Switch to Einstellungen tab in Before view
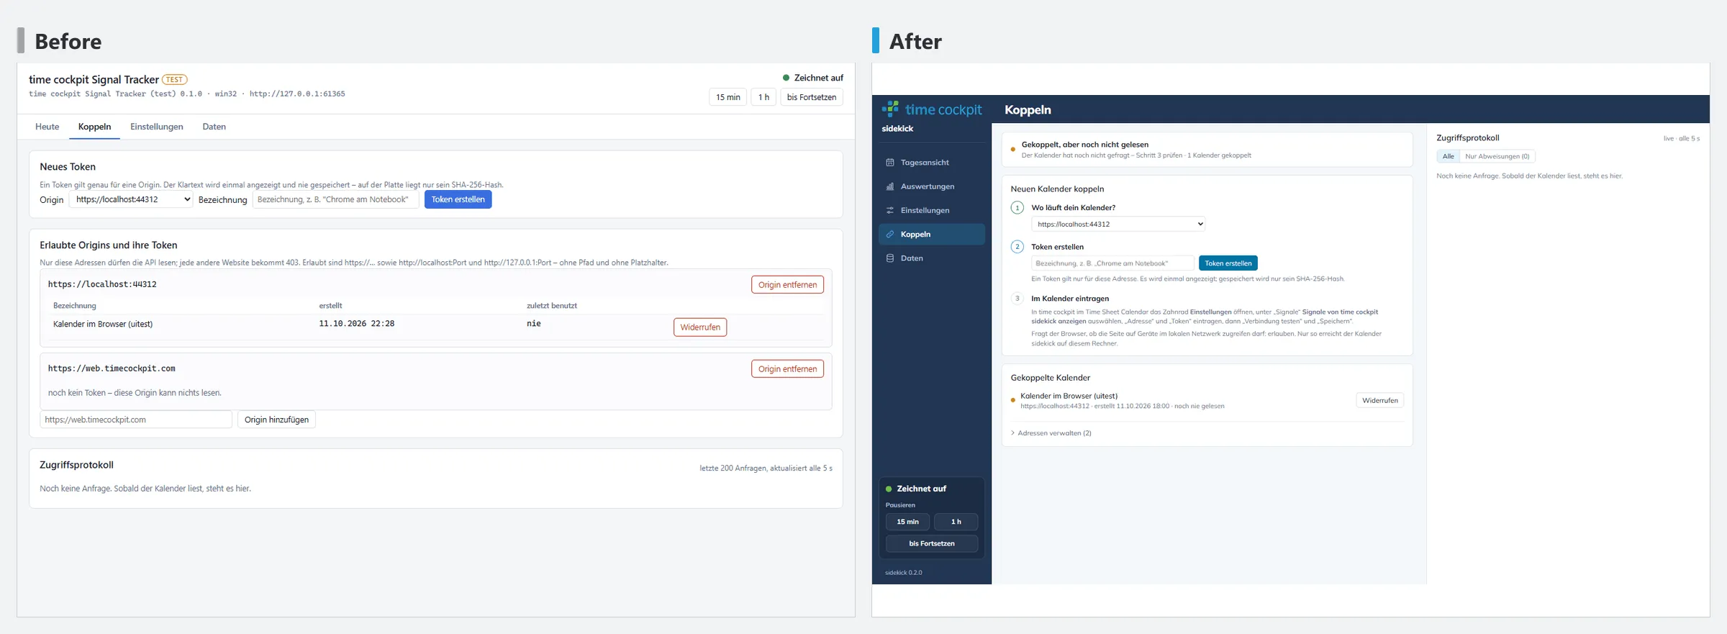This screenshot has width=1727, height=634. click(x=157, y=127)
